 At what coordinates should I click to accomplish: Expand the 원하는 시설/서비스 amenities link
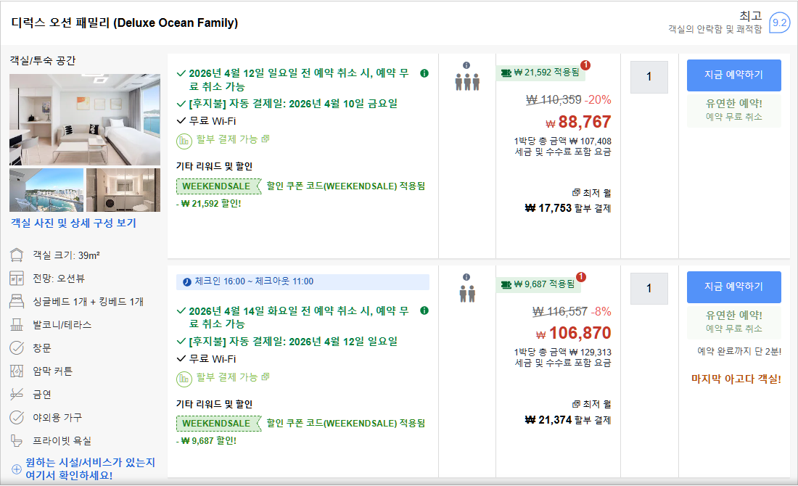[x=90, y=469]
